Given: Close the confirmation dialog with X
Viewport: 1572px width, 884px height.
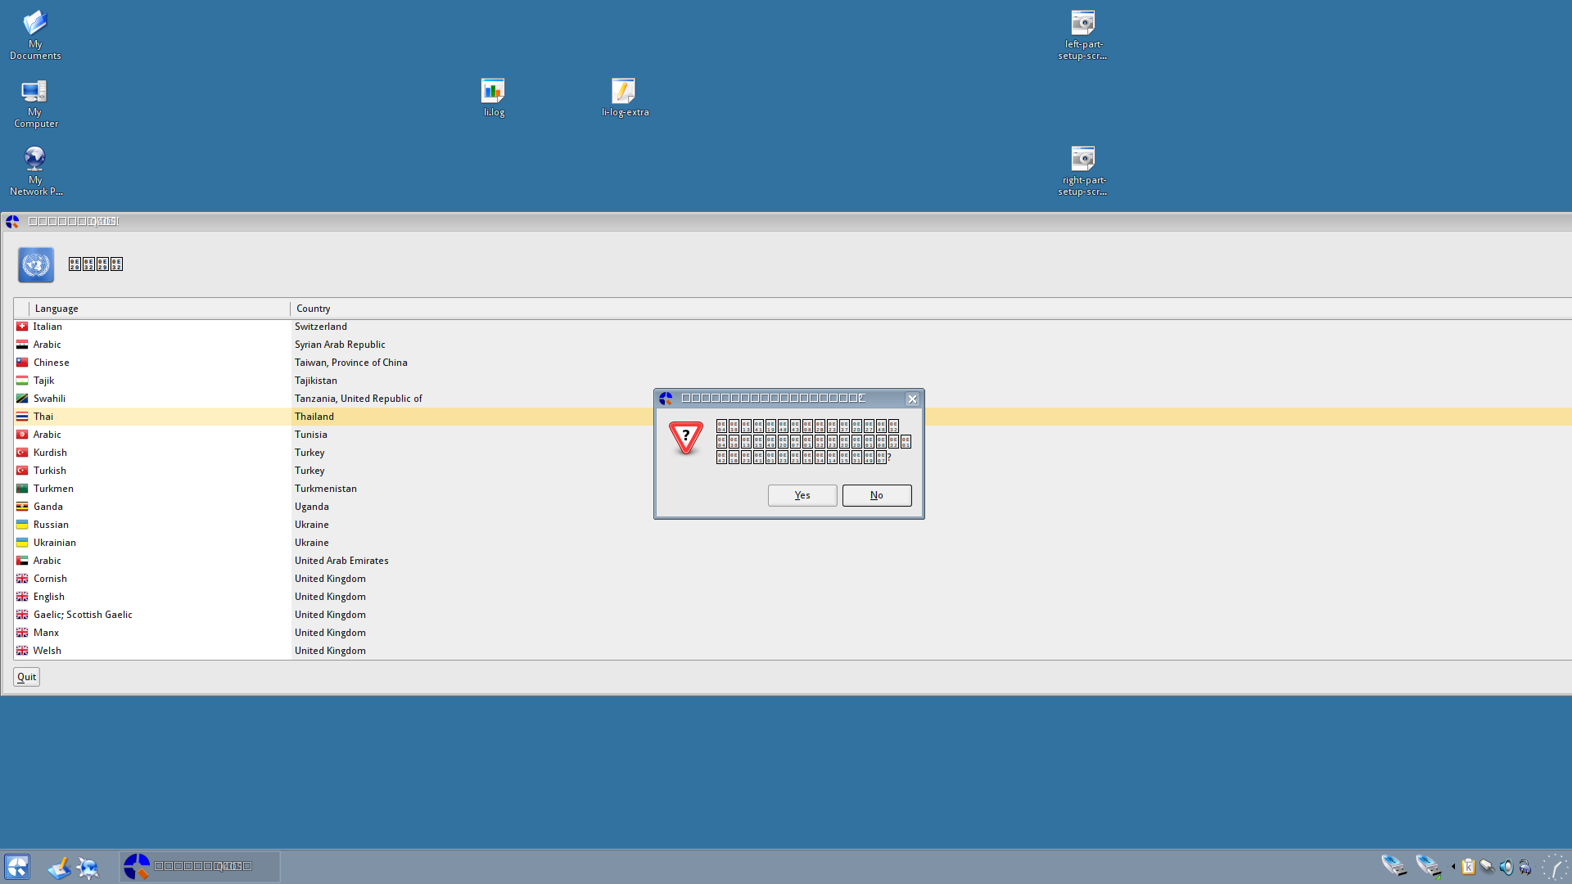Looking at the screenshot, I should coord(912,399).
